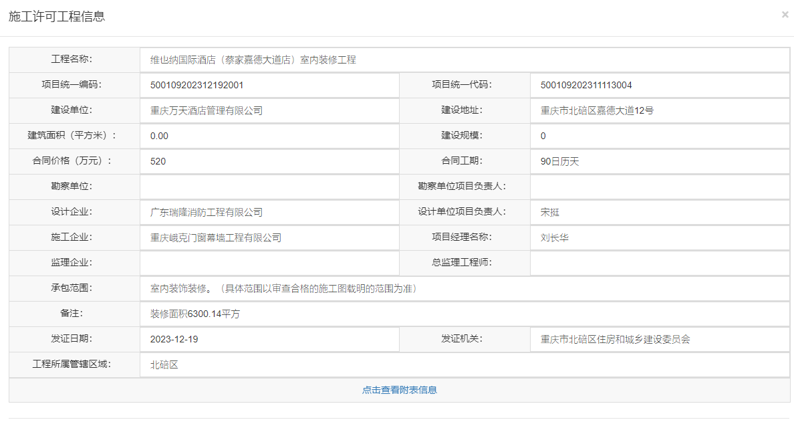
Task: Click the empty 监理企业 field
Action: click(x=269, y=263)
